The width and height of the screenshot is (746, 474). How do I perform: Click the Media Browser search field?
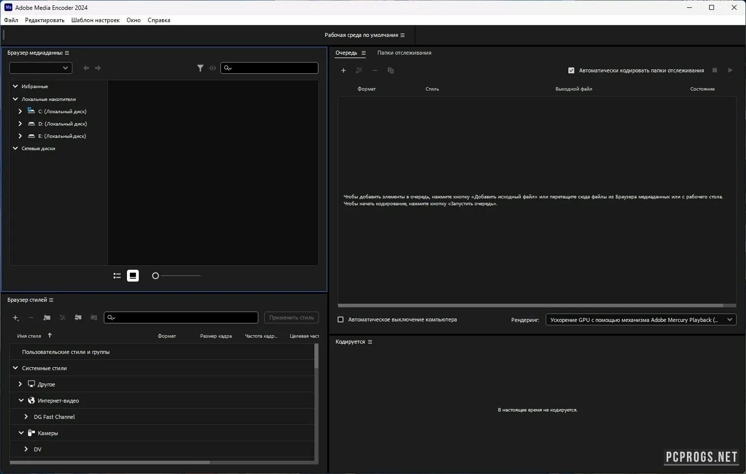269,68
